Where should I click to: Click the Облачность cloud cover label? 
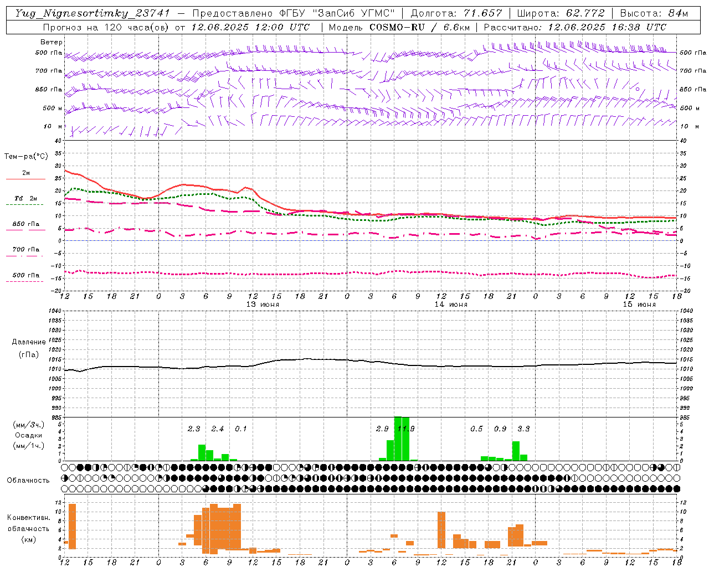tap(28, 480)
